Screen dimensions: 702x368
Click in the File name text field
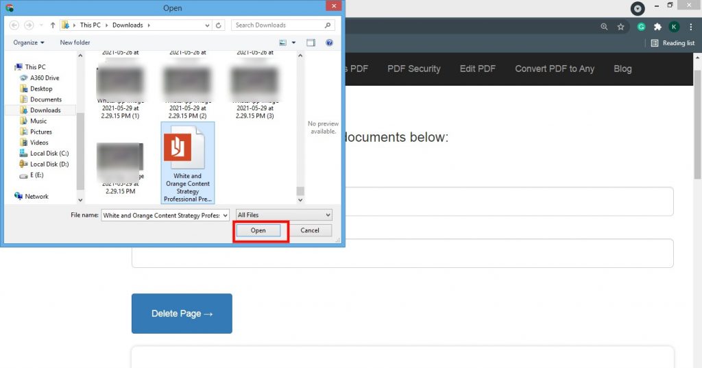click(x=162, y=215)
